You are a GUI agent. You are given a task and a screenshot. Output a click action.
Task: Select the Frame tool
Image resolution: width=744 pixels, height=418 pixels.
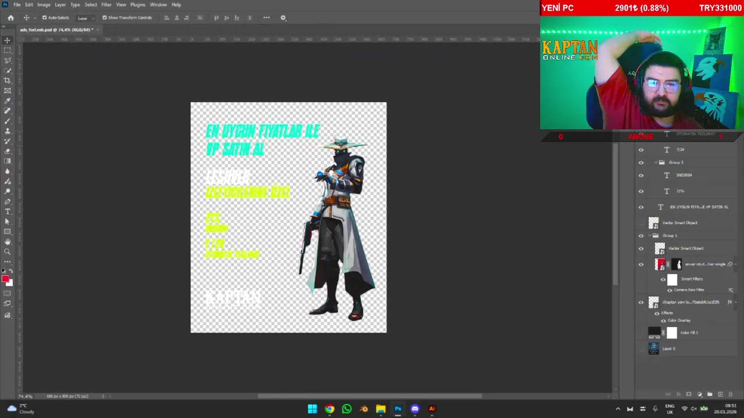[x=8, y=91]
